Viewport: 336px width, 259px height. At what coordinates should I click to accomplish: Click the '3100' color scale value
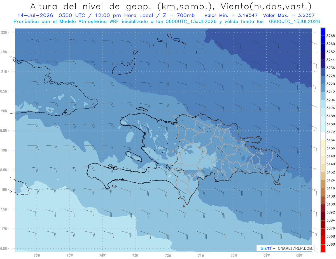click(331, 204)
